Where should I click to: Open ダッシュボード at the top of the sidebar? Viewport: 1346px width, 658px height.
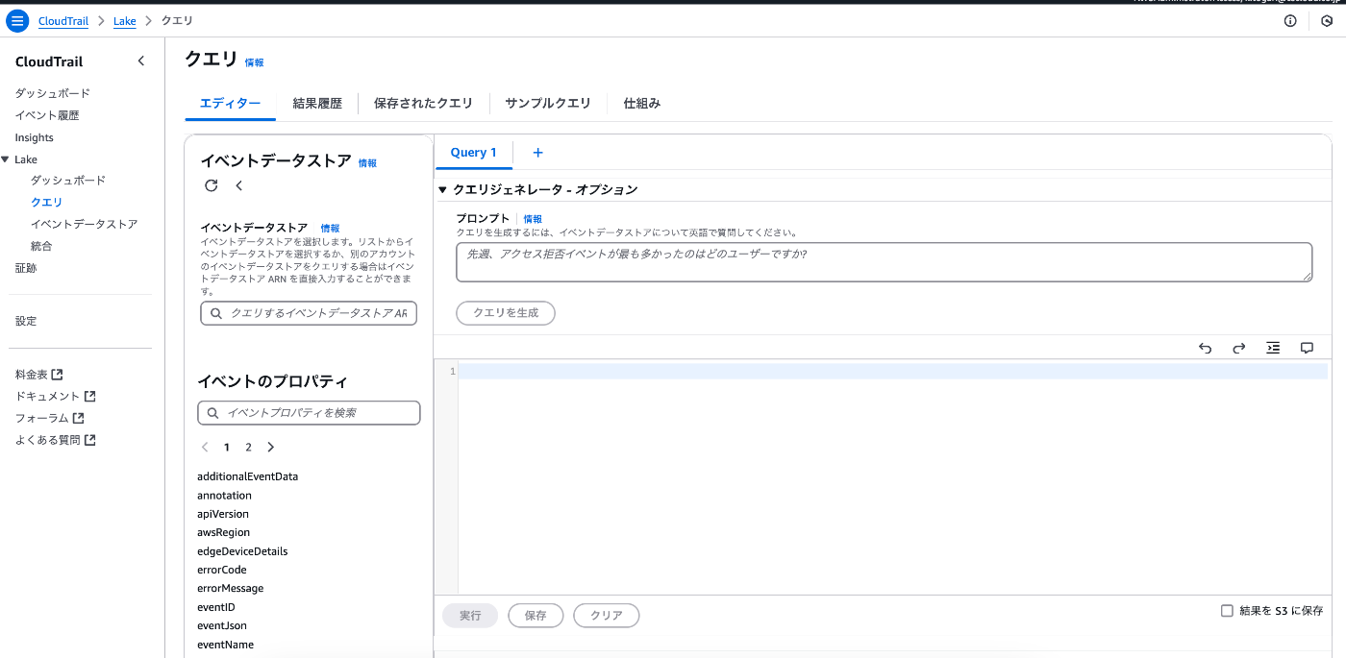[53, 93]
